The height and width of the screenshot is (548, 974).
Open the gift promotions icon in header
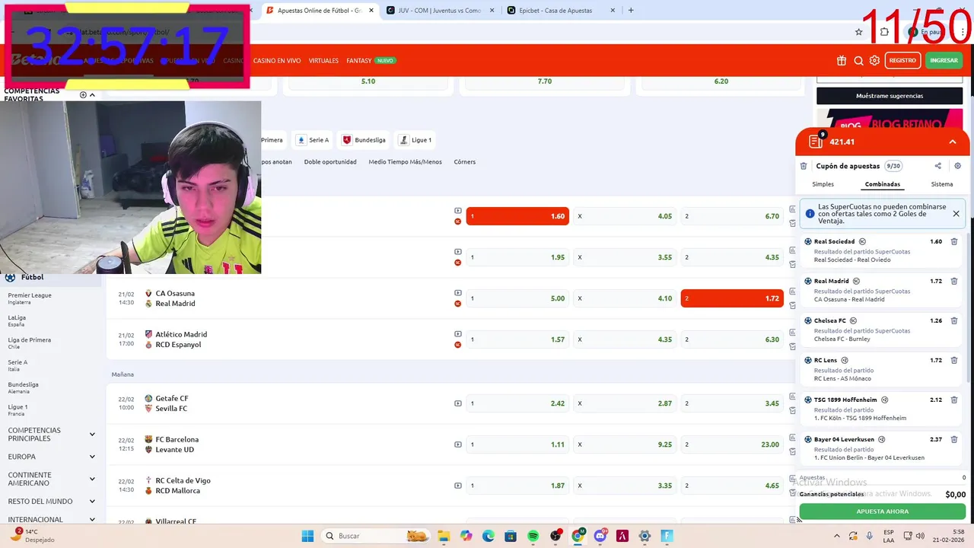[842, 61]
